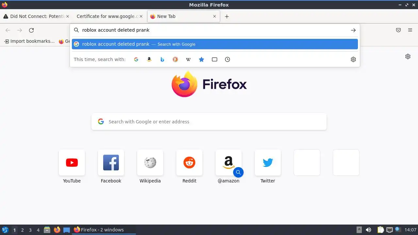Click the go arrow in address bar

click(353, 30)
